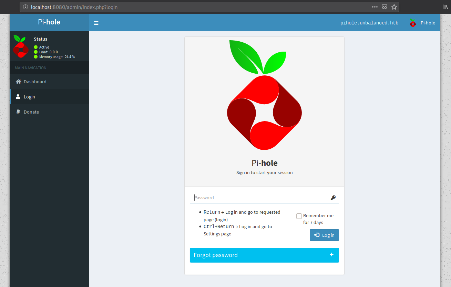
Task: Click the Pi-hole text link in the top-right corner
Action: [x=428, y=23]
